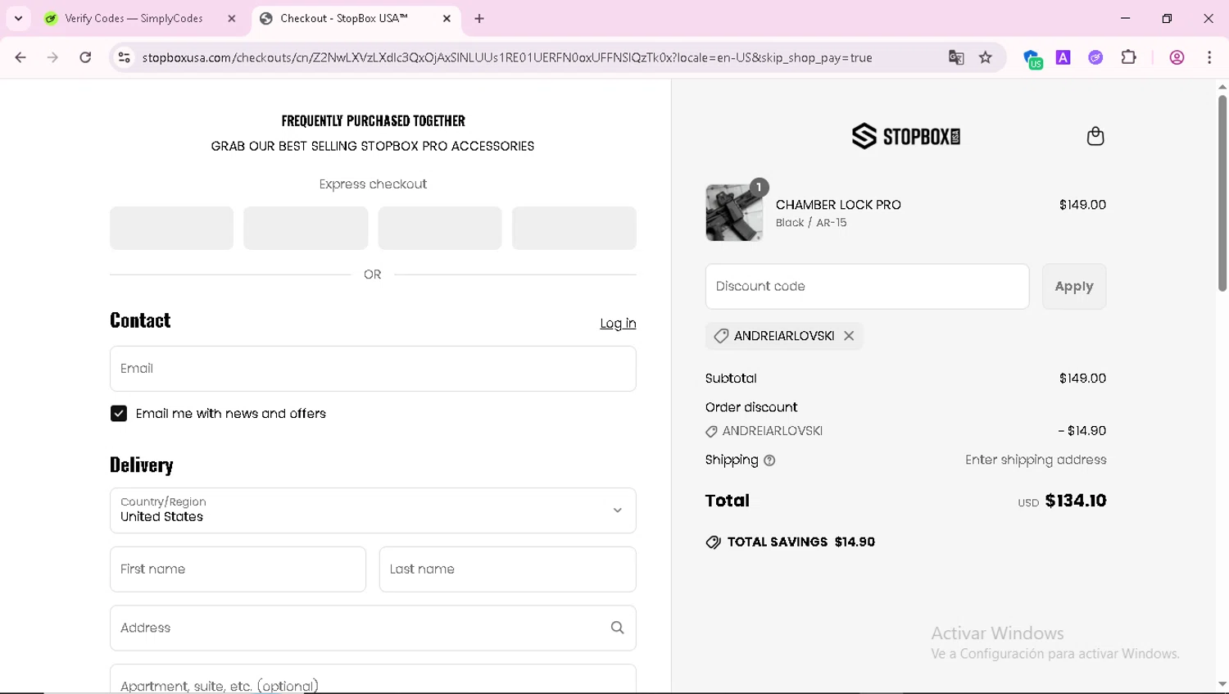The height and width of the screenshot is (694, 1229).
Task: Click the fourth express checkout button
Action: coord(574,228)
